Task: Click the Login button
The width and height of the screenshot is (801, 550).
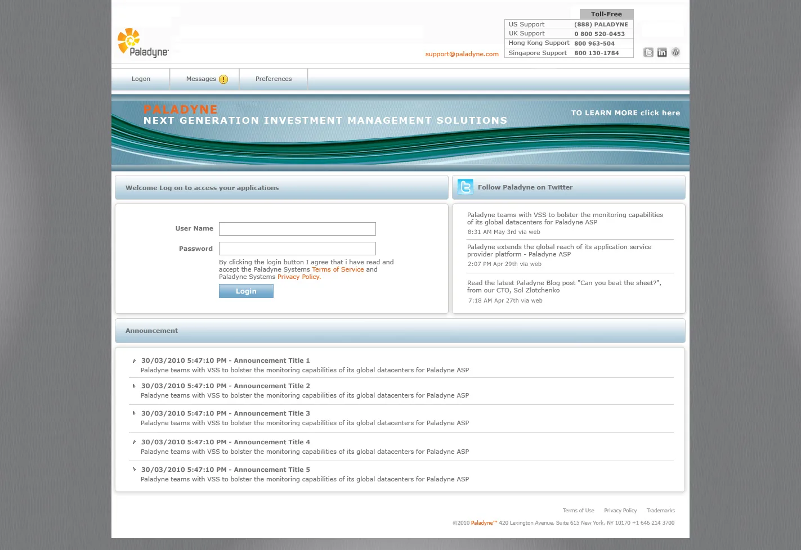Action: click(x=246, y=291)
